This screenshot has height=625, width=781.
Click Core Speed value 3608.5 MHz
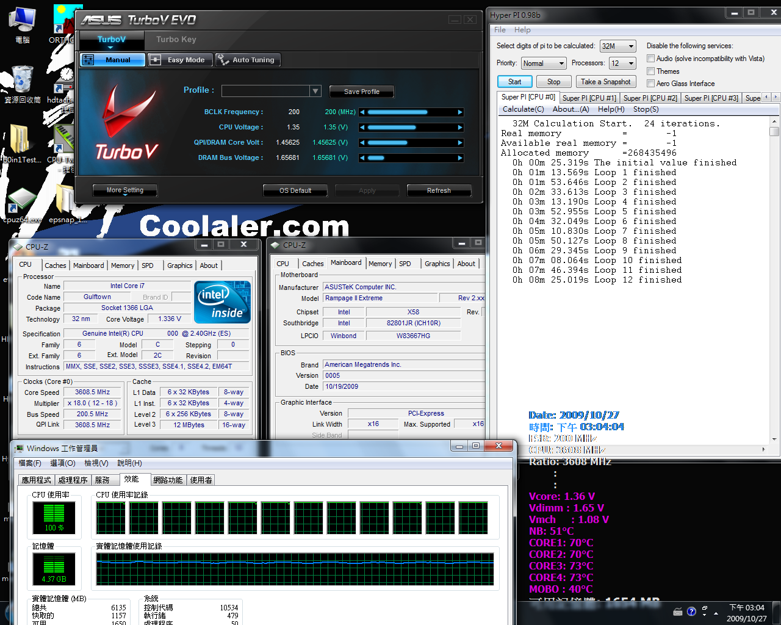[x=93, y=392]
